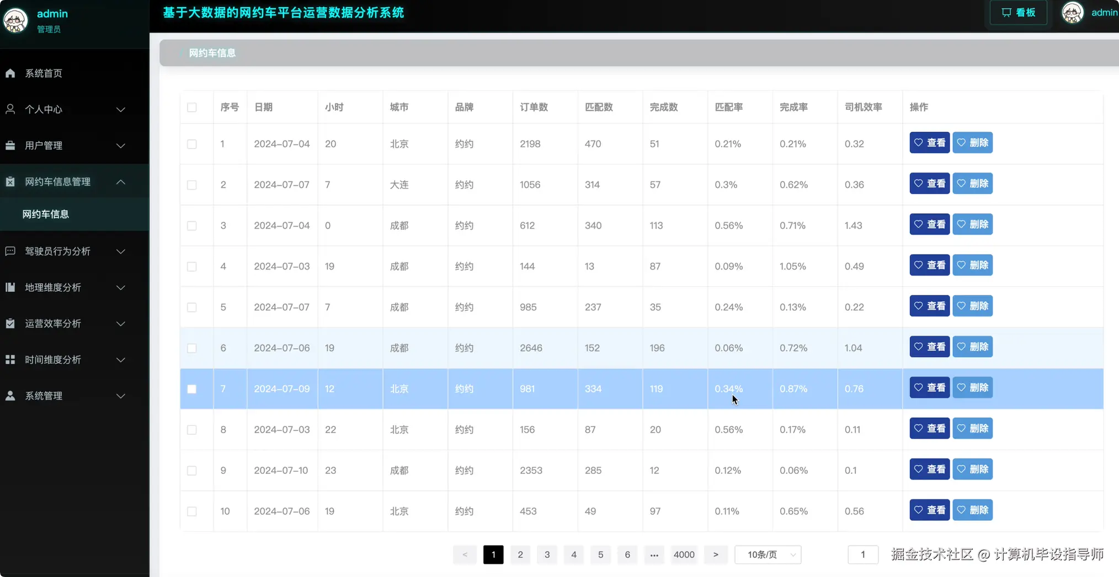Viewport: 1119px width, 577px height.
Task: Open 运营效率分析 via its shield icon
Action: tap(10, 323)
